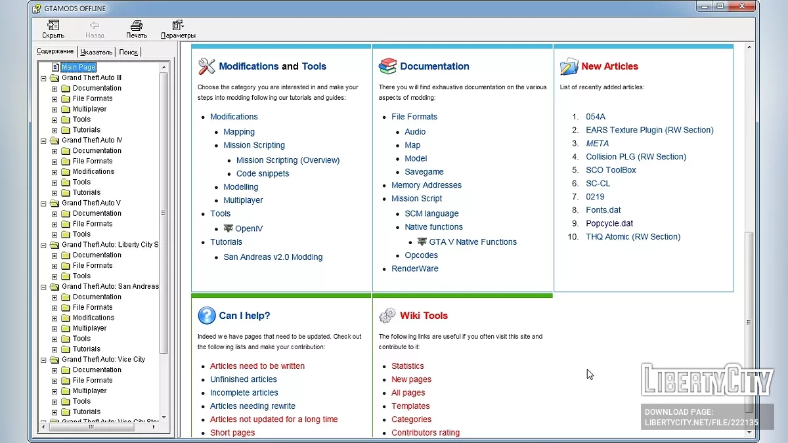
Task: Click the Modifications and Tools wrench icon
Action: point(207,66)
